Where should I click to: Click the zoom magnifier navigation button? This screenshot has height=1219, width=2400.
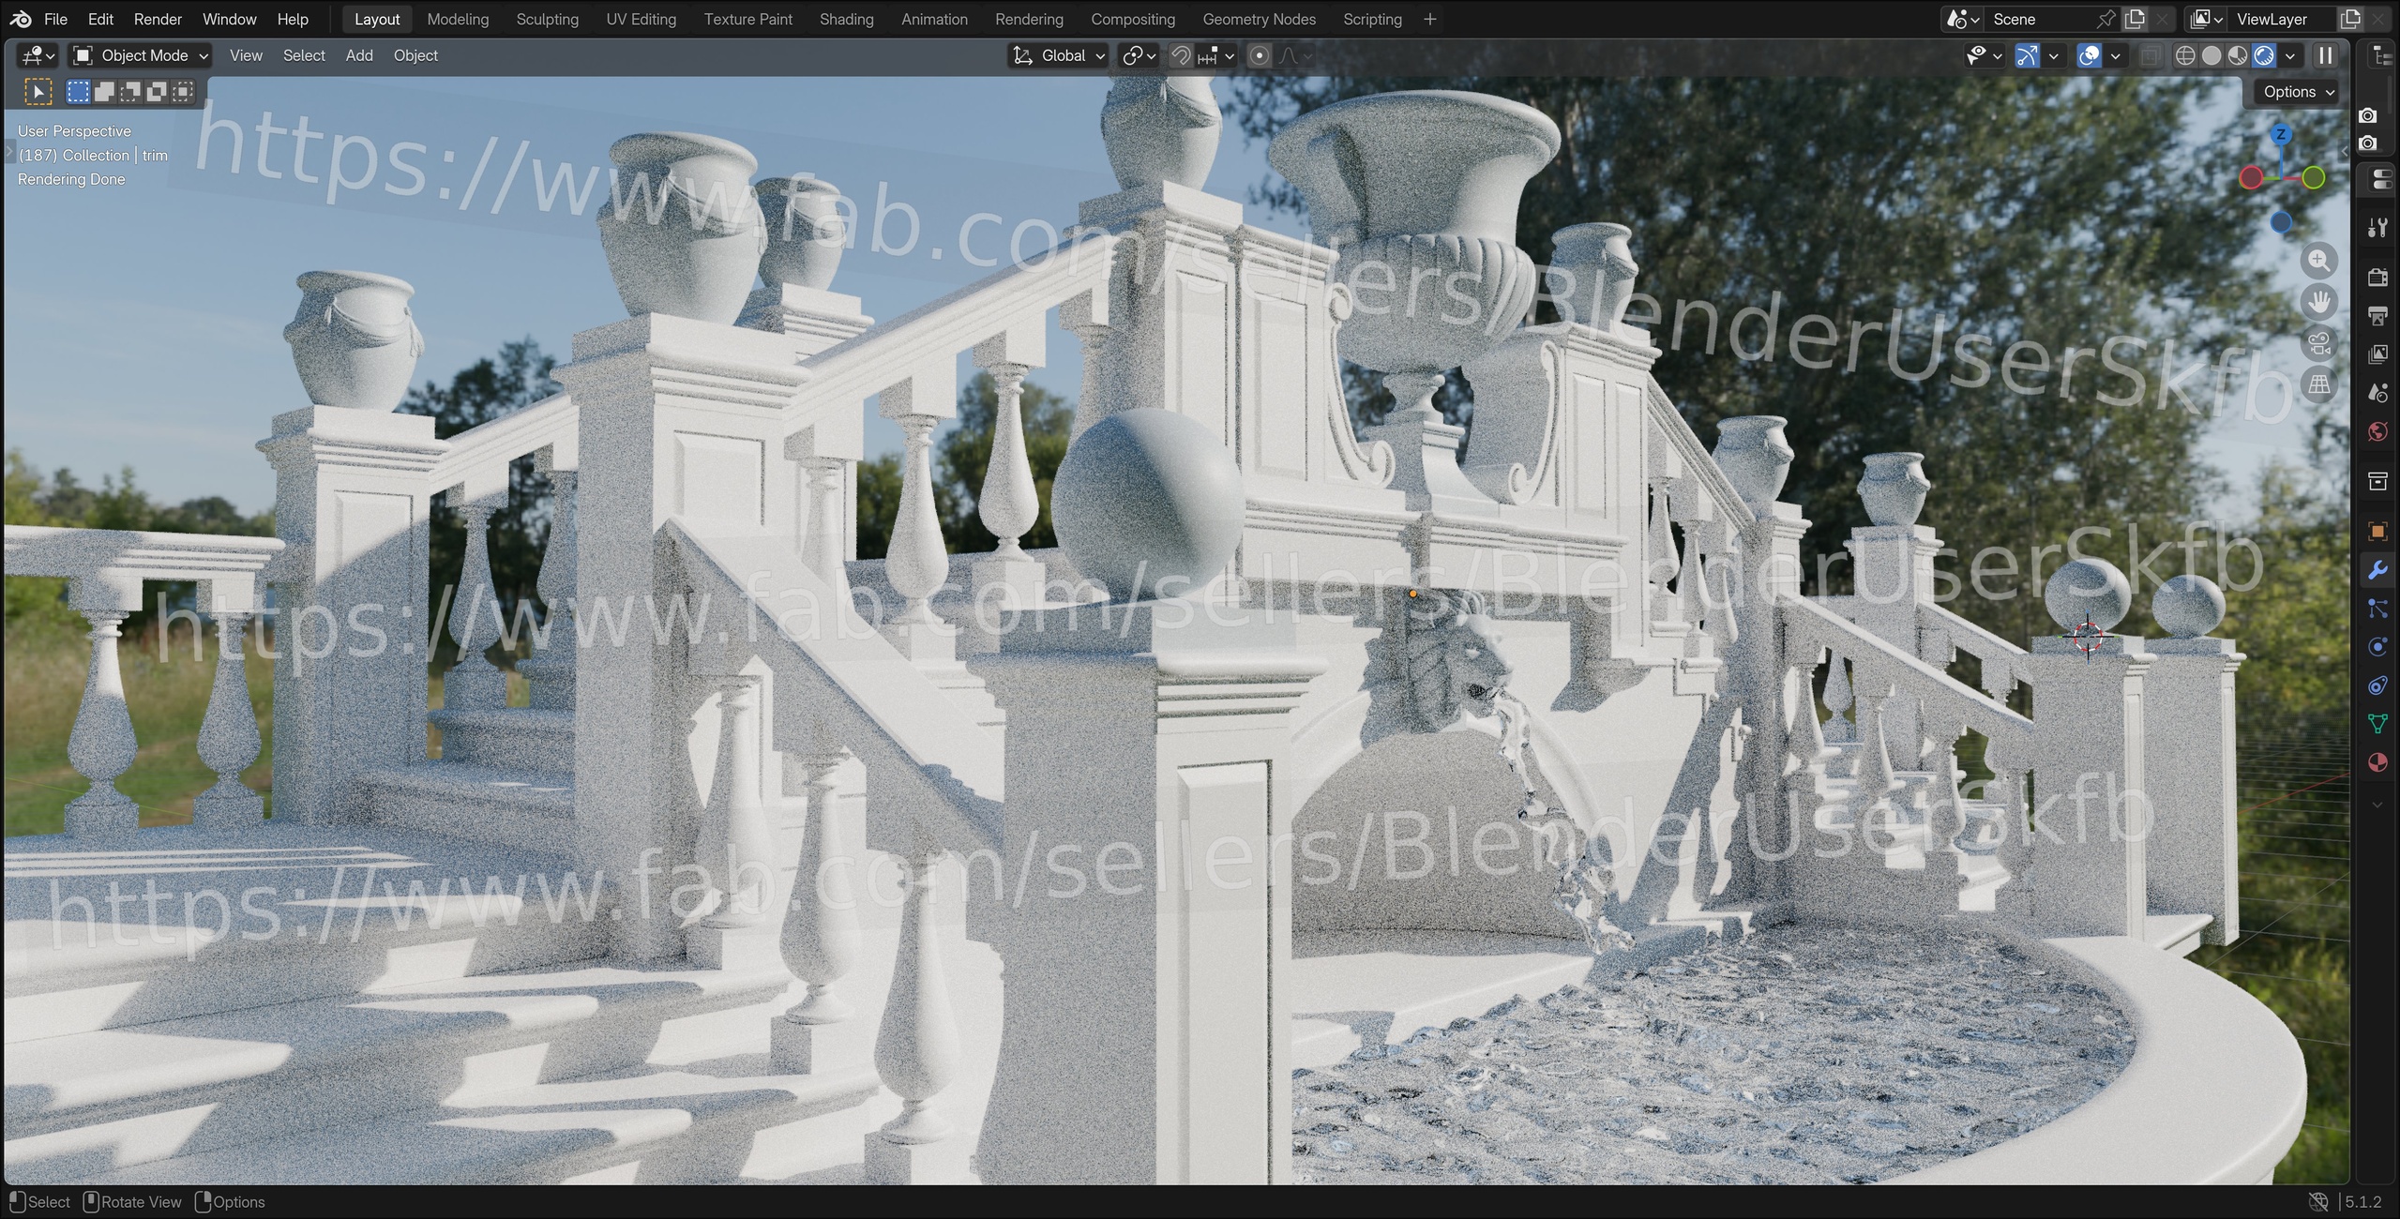[2318, 261]
